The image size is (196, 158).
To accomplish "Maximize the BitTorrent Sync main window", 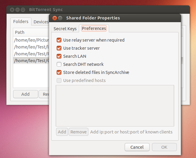I will pos(22,10).
